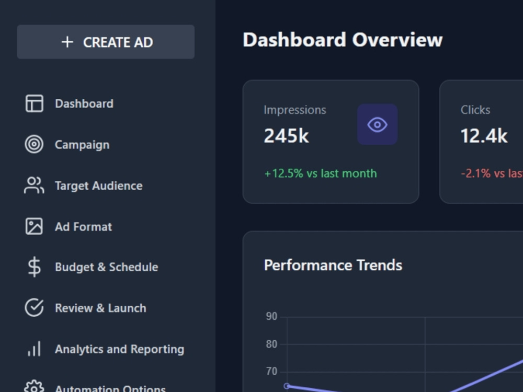Click the Campaign target icon
The image size is (523, 392).
[34, 144]
